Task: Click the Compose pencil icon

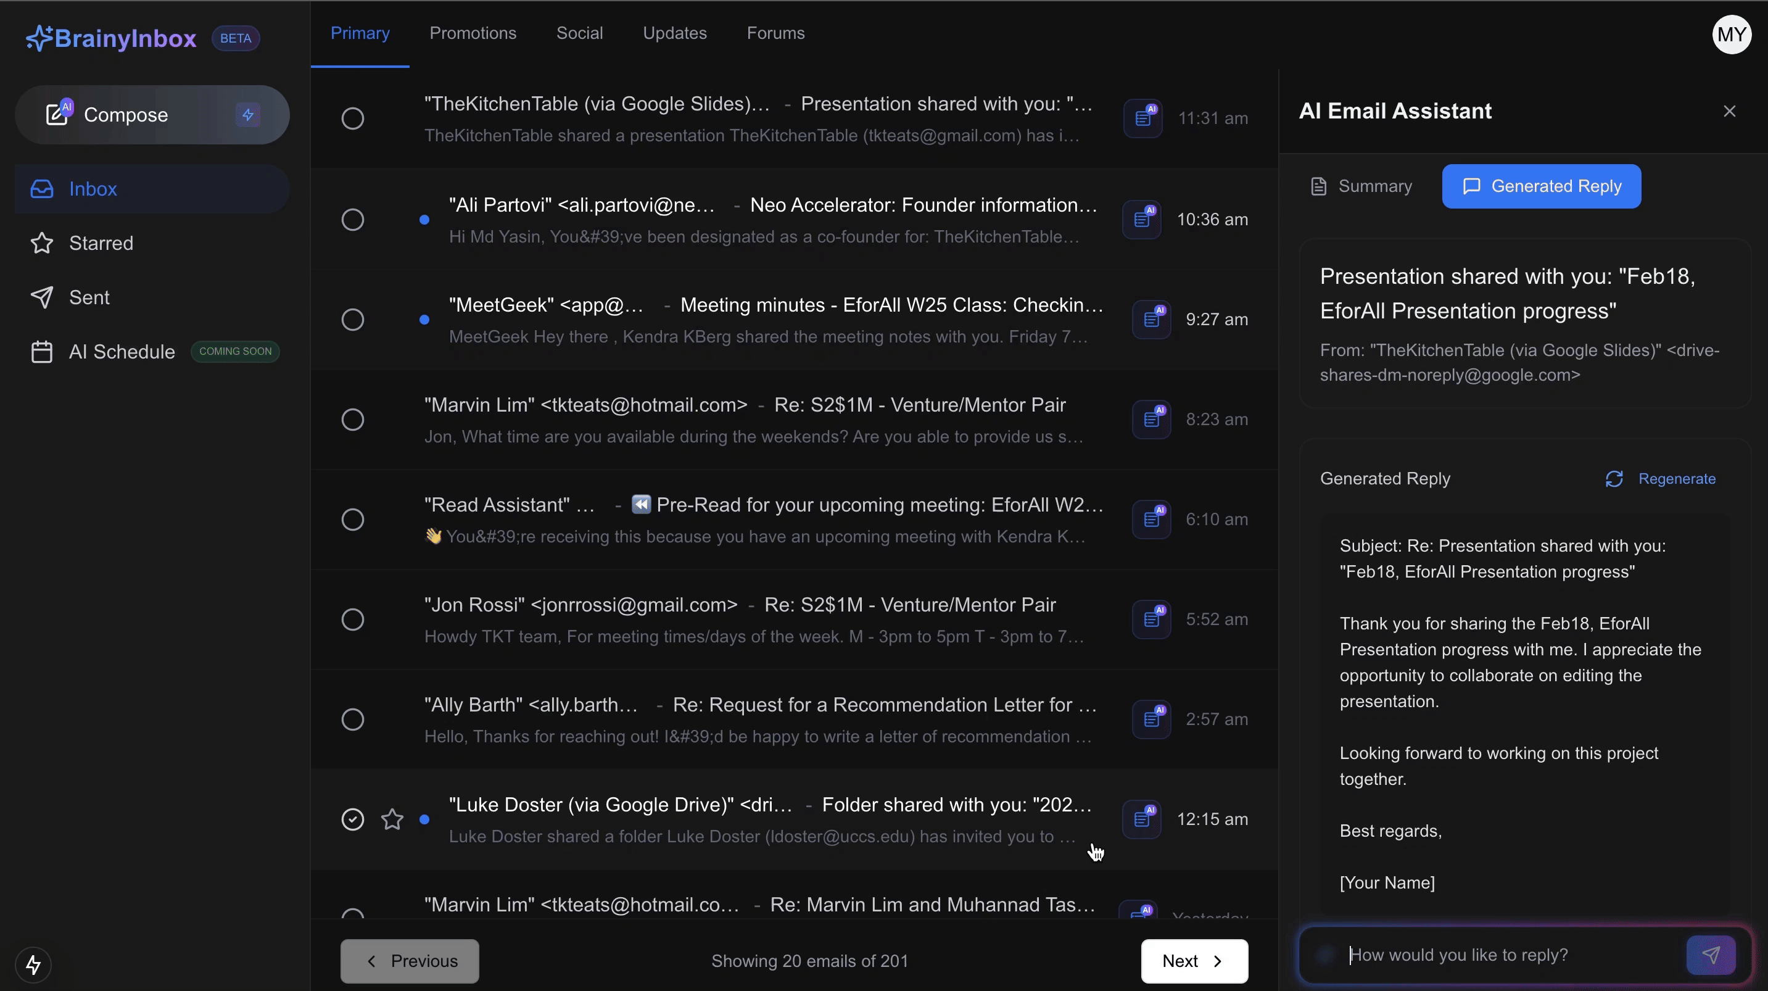Action: tap(57, 114)
